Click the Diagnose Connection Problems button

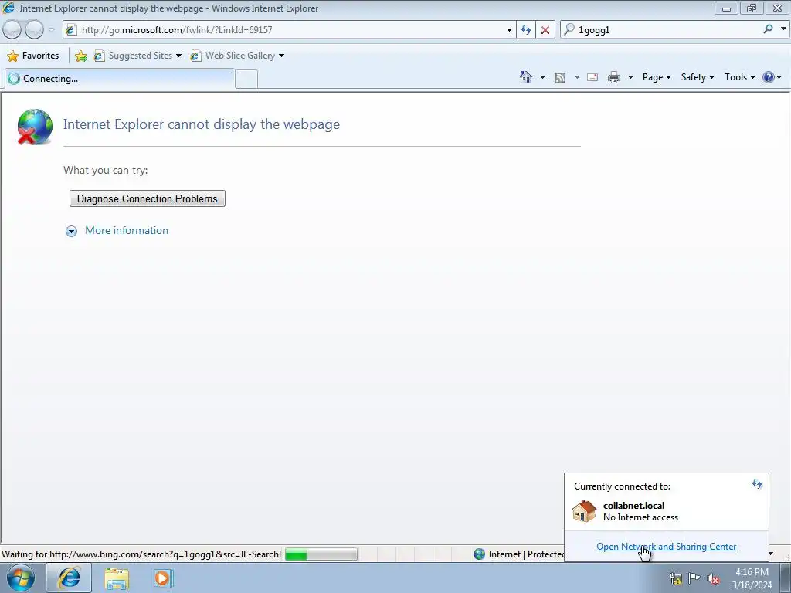pos(148,198)
